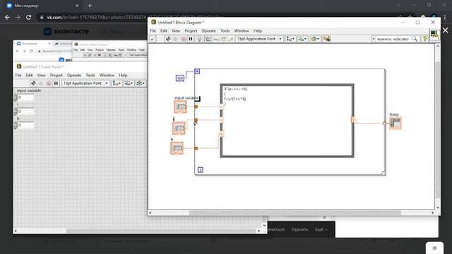This screenshot has height=254, width=452.
Task: Click Clean Up Diagram button
Action: pos(326,39)
